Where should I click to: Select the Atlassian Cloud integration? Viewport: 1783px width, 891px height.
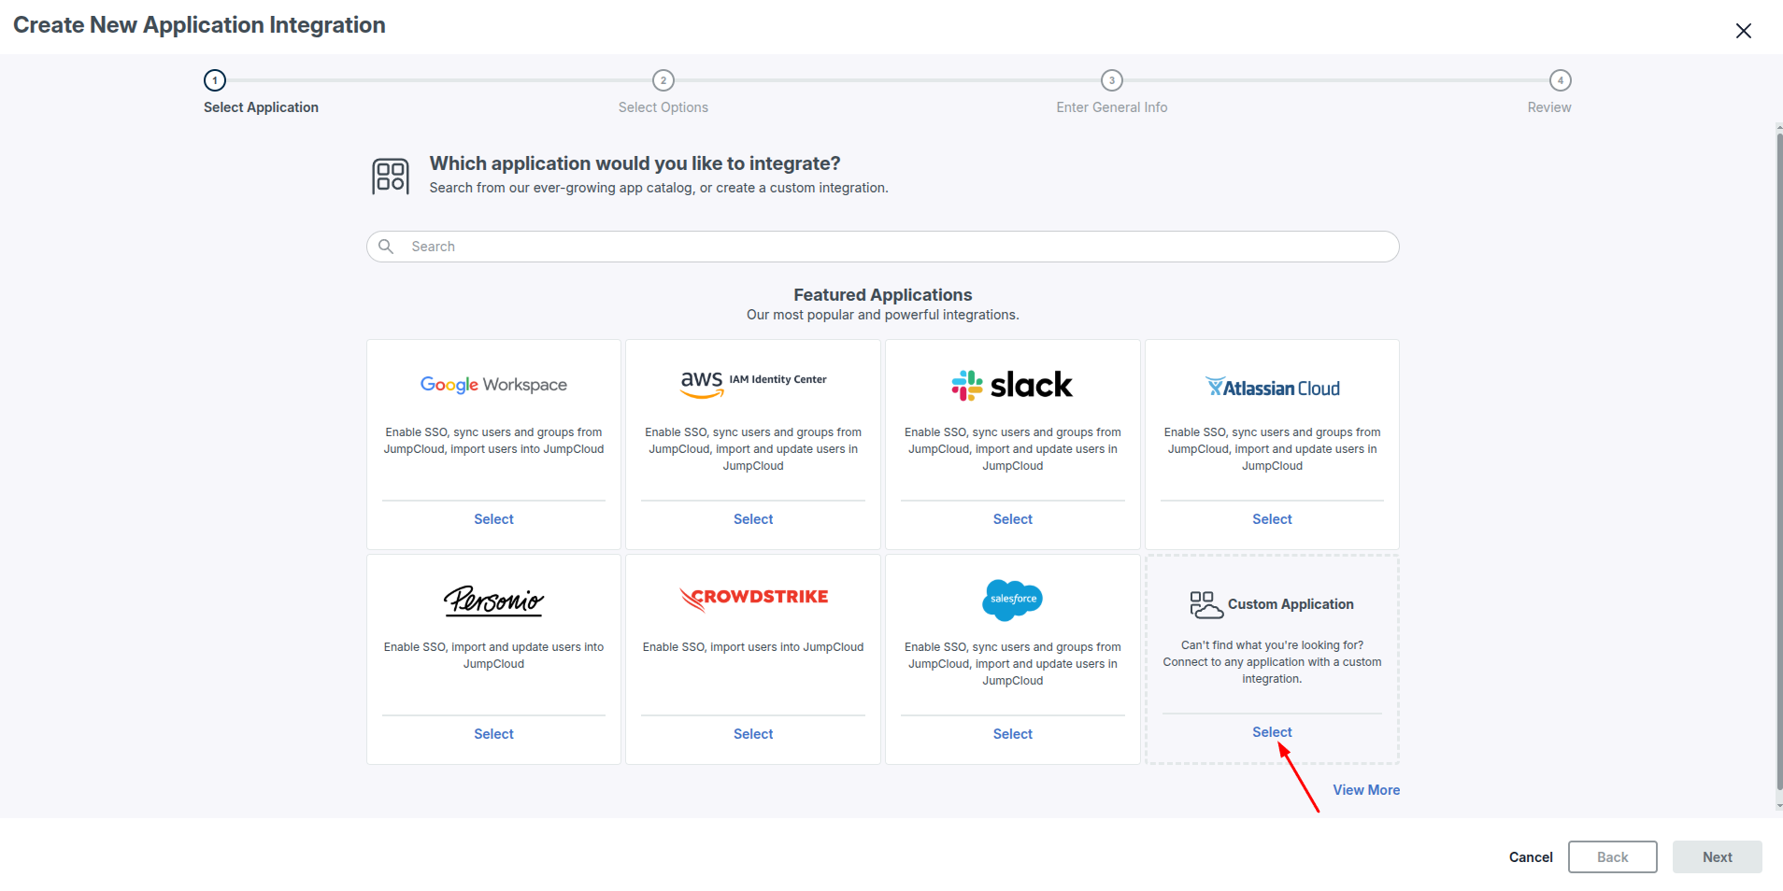pyautogui.click(x=1272, y=519)
